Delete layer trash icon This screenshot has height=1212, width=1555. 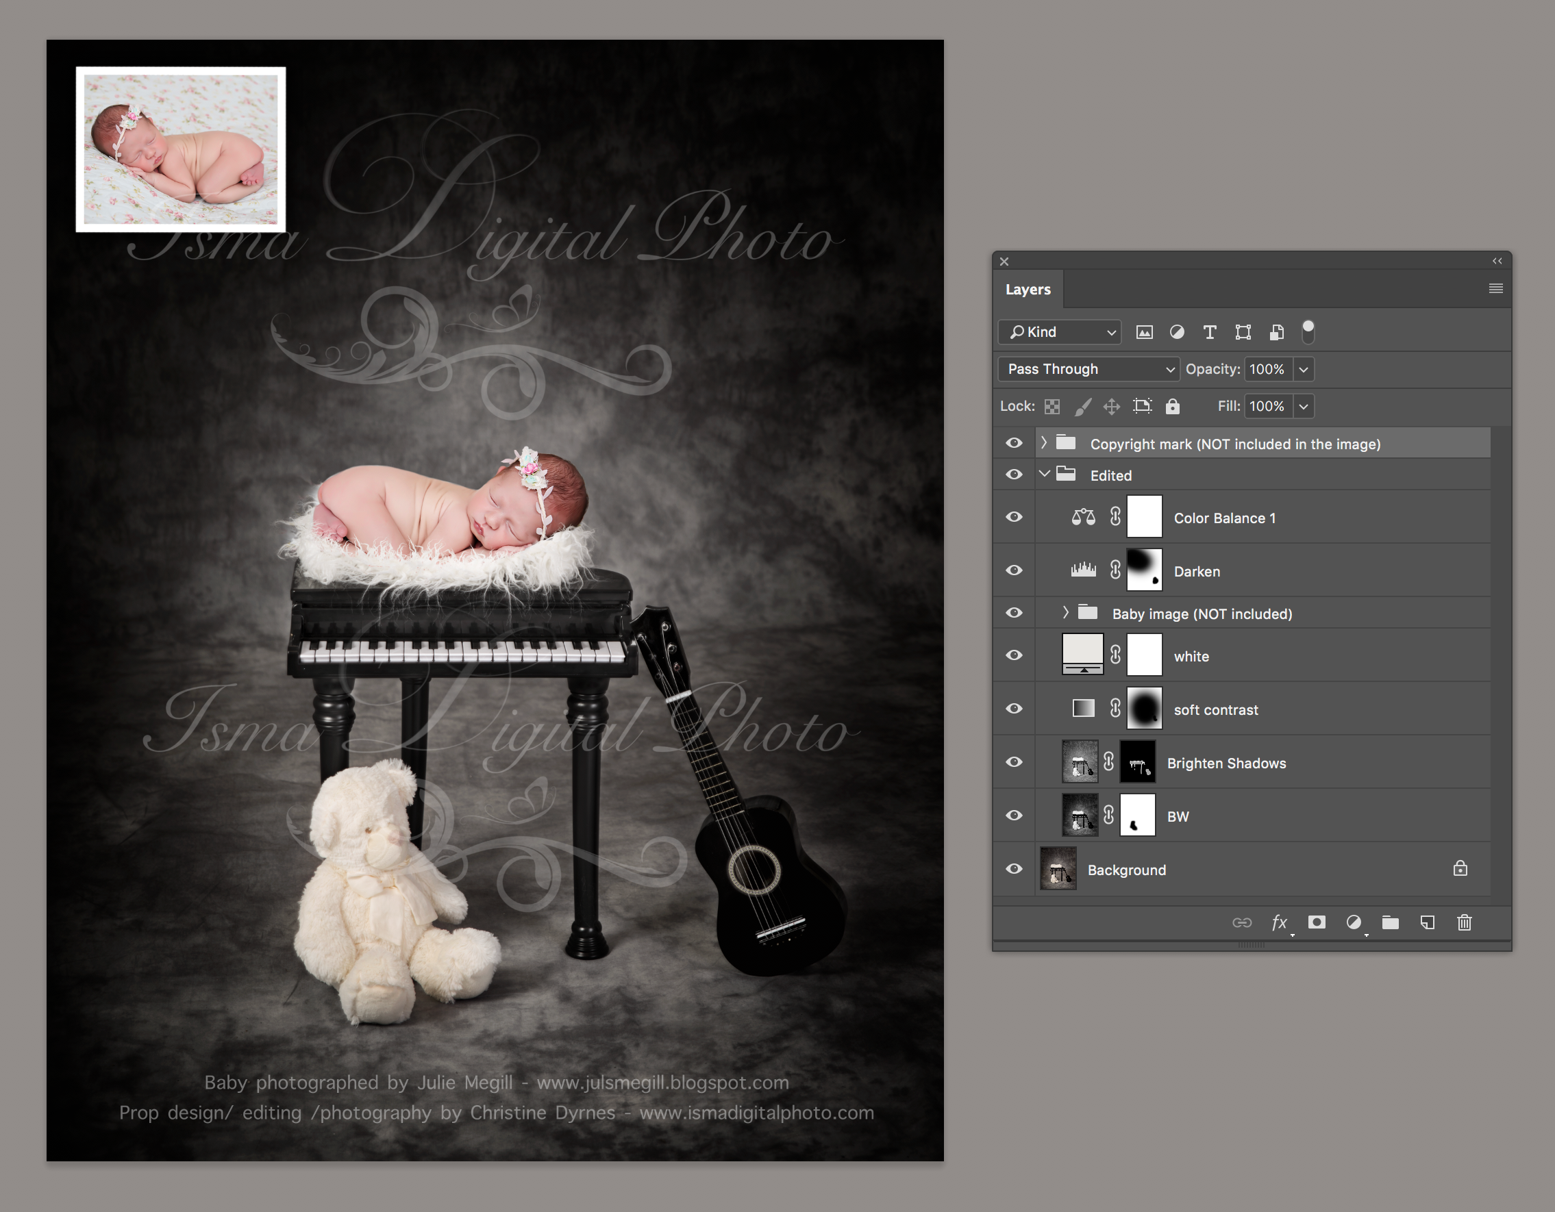tap(1465, 923)
